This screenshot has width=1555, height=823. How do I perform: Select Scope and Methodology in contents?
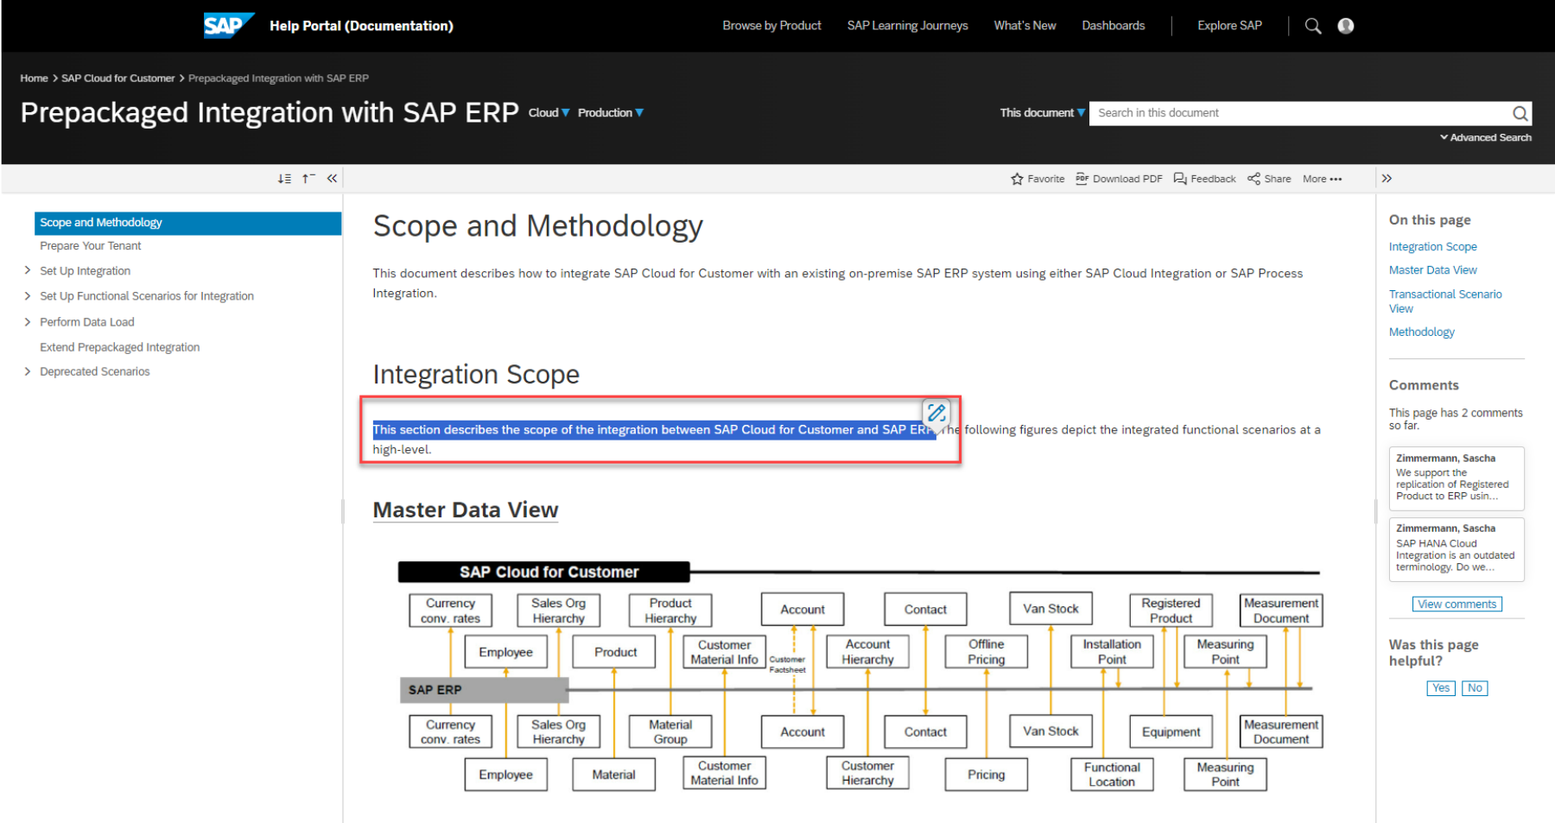pyautogui.click(x=187, y=223)
